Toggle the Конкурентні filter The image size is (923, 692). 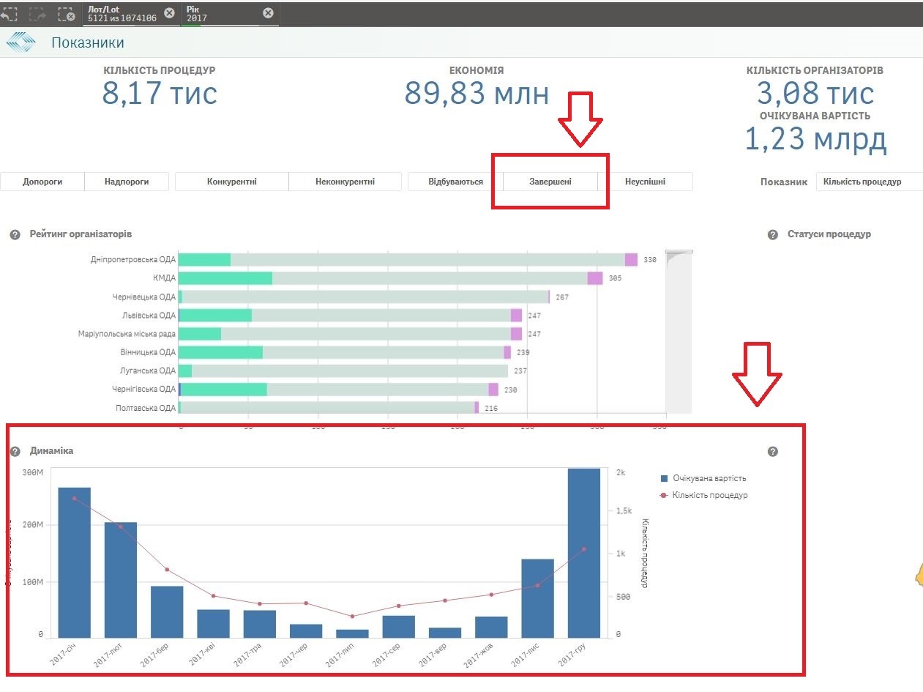pos(232,182)
